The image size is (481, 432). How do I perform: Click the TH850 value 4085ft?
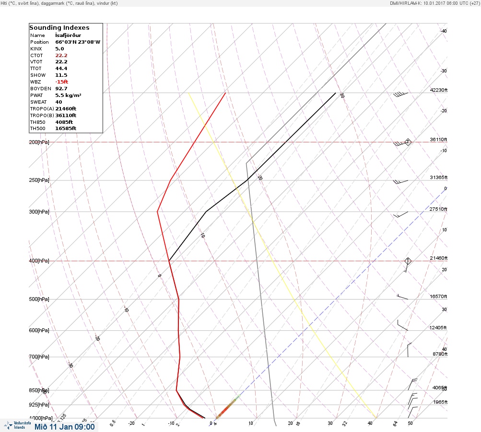tap(64, 122)
